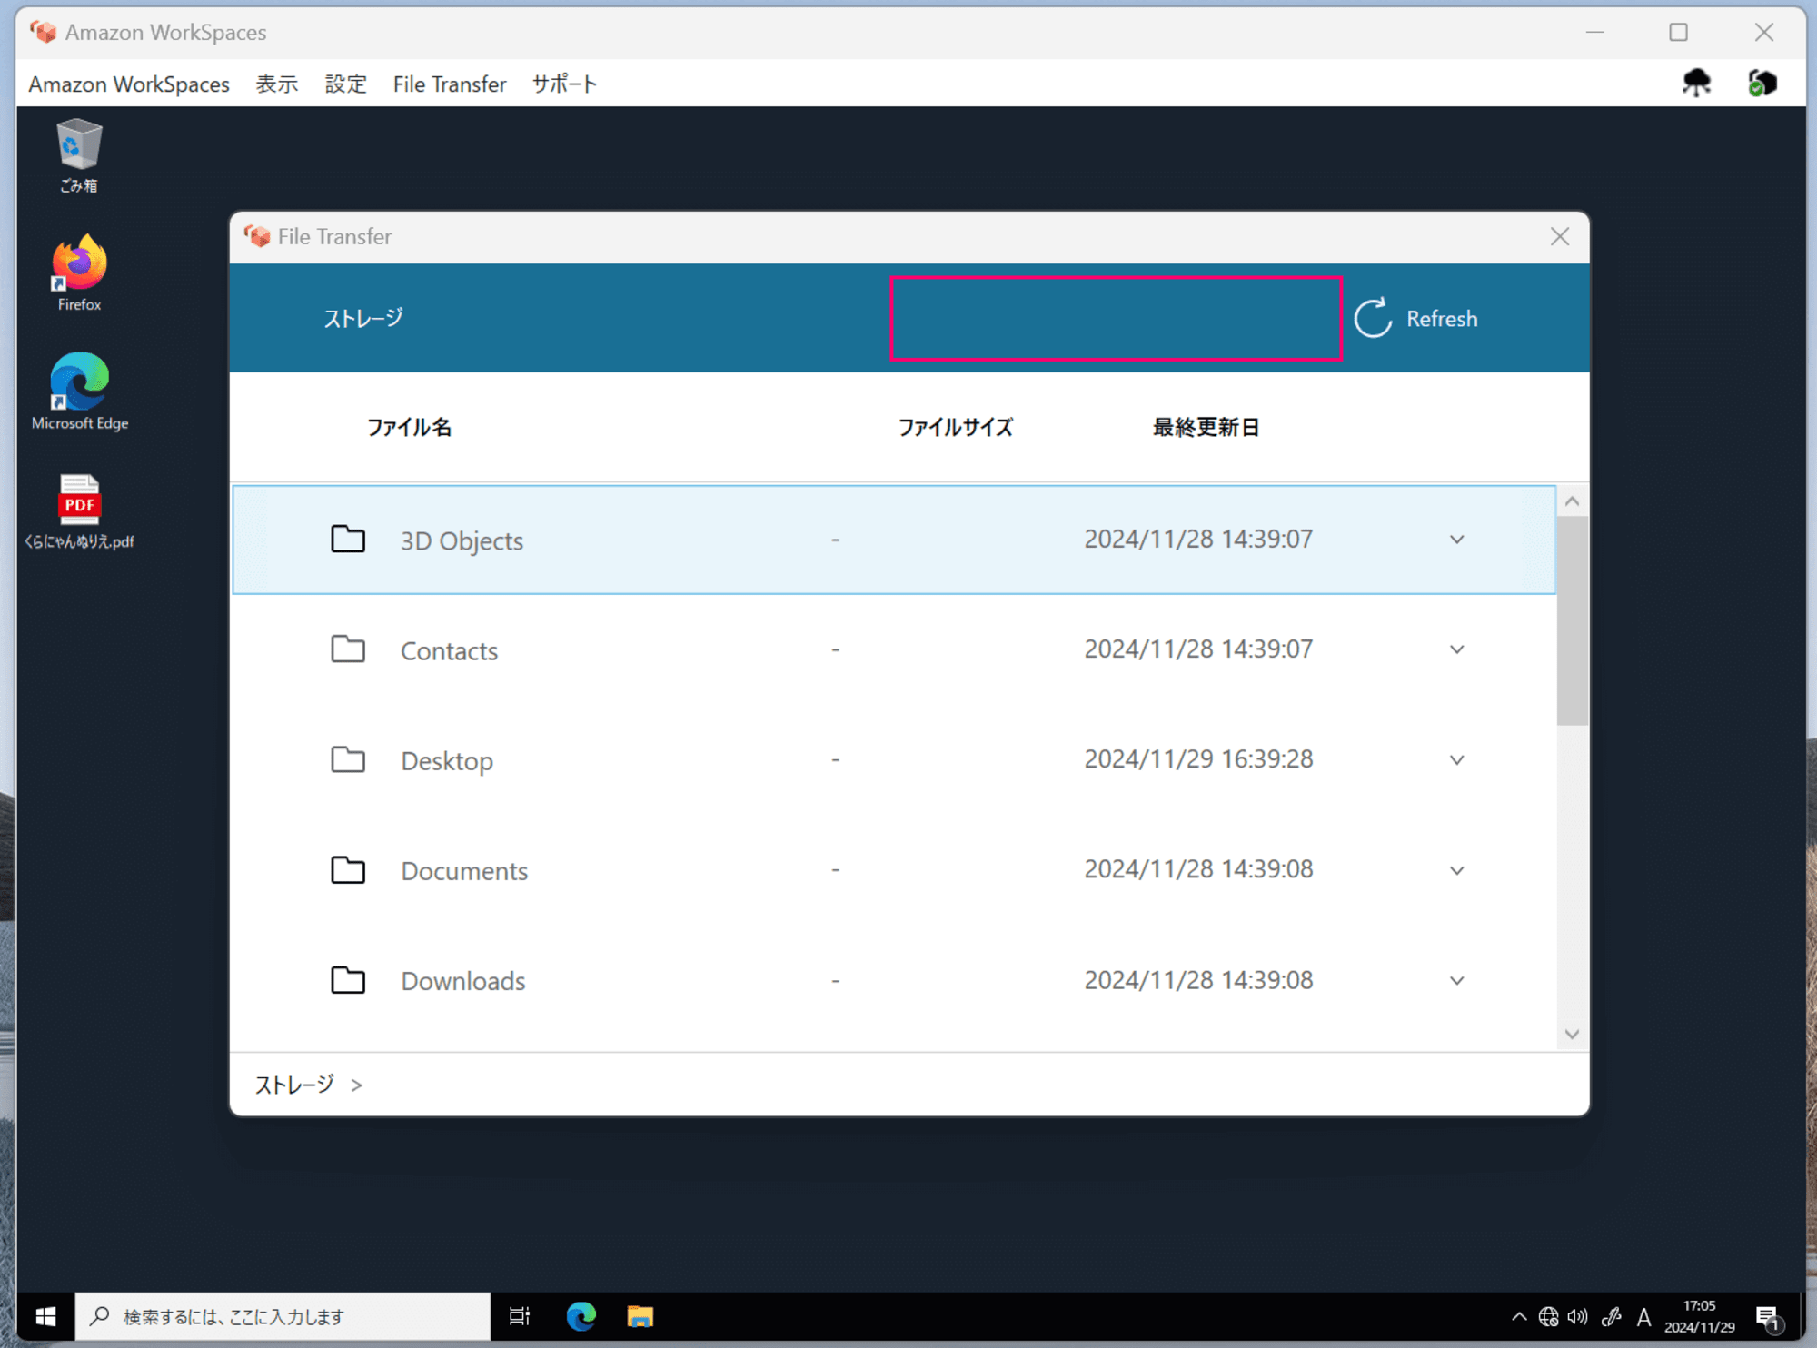Select the Contacts folder name
1817x1348 pixels.
449,650
